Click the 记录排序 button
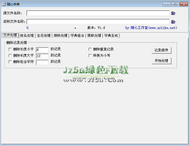The width and height of the screenshot is (190, 146). point(161,50)
